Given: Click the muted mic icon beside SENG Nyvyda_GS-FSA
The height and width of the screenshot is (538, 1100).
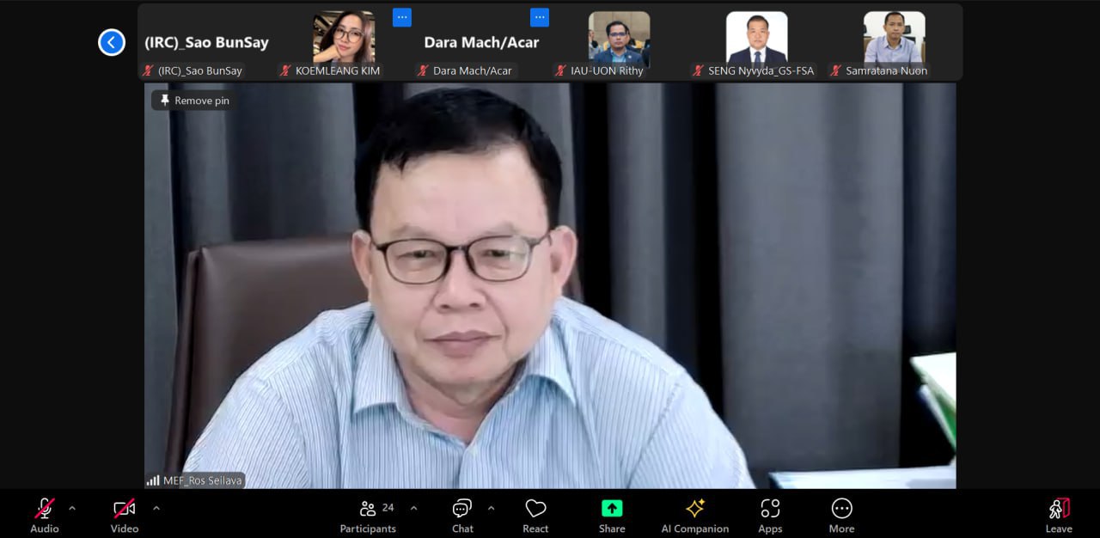Looking at the screenshot, I should [698, 70].
